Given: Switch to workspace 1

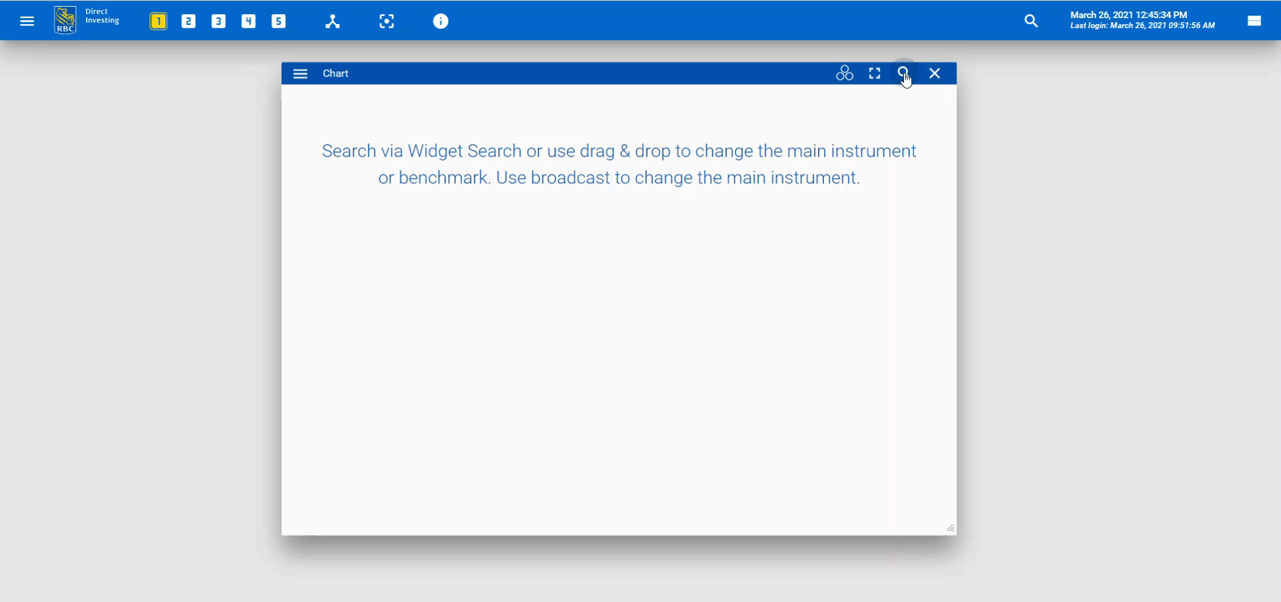Looking at the screenshot, I should (x=158, y=21).
